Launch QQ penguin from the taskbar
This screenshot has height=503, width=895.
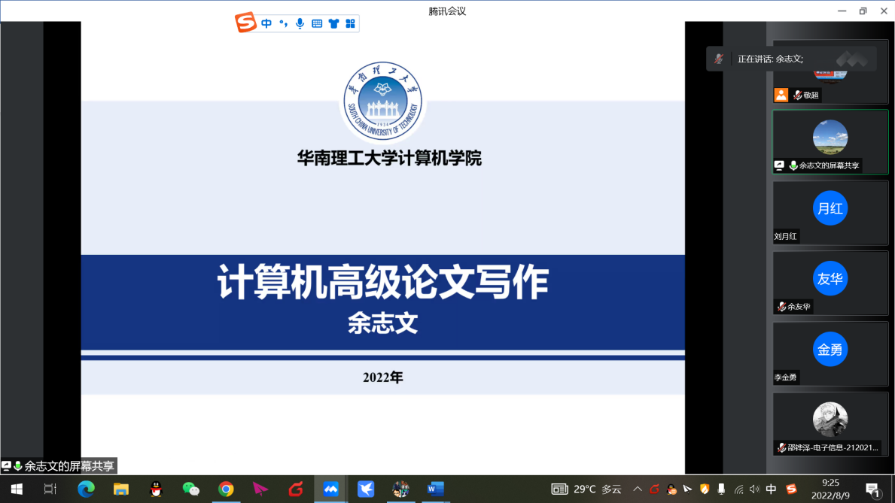(x=157, y=489)
